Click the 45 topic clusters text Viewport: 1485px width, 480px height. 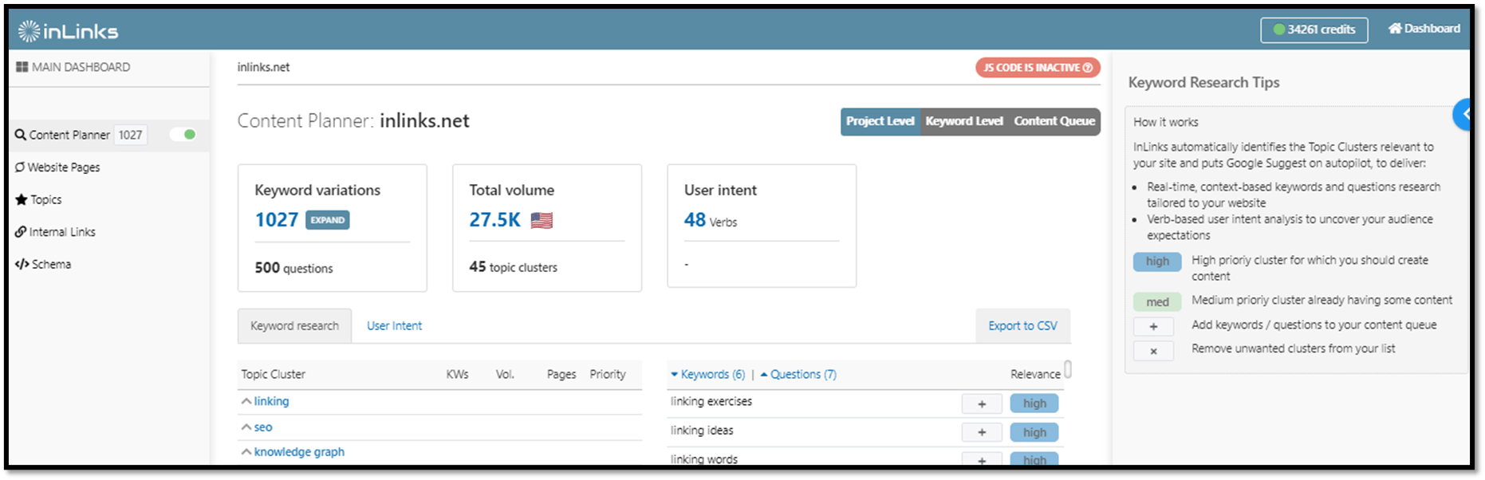(x=513, y=267)
